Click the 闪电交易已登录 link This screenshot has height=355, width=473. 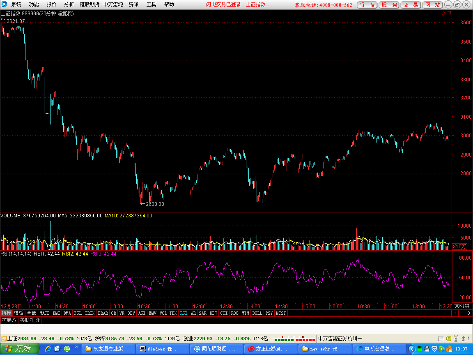223,4
